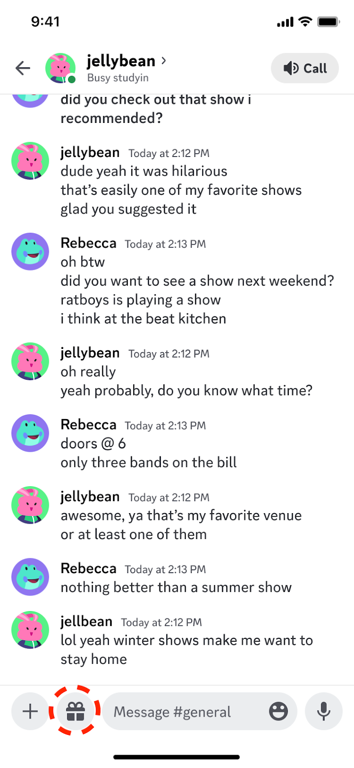Expand jellybean profile chevron in header
Viewport: 354px width, 768px height.
point(164,60)
